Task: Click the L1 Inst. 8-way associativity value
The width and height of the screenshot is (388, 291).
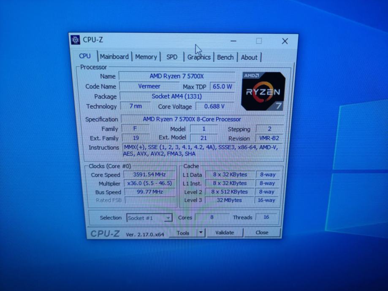Action: pos(267,183)
